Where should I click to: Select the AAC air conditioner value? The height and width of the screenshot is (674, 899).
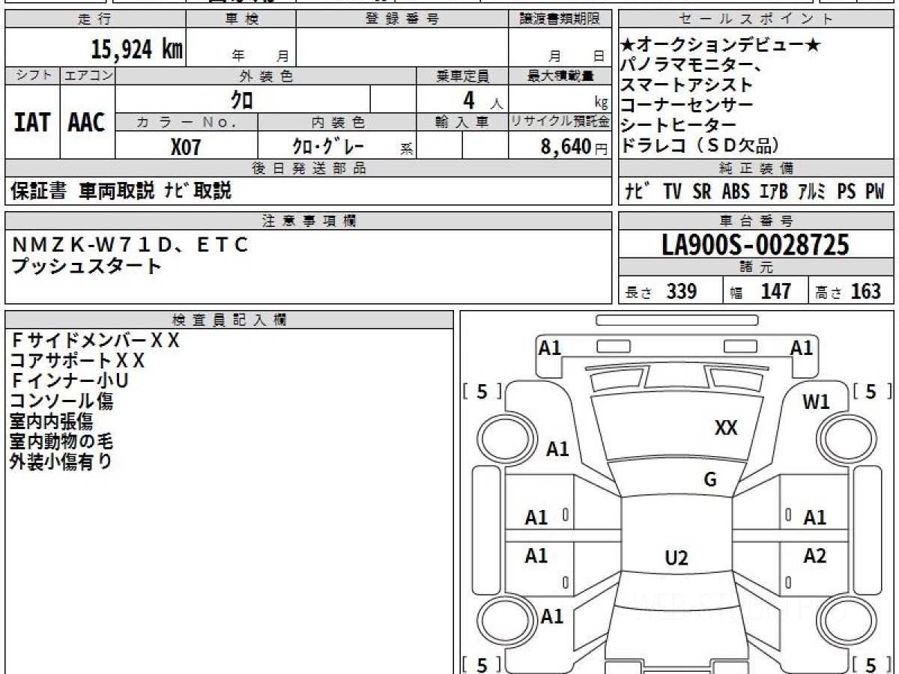87,122
